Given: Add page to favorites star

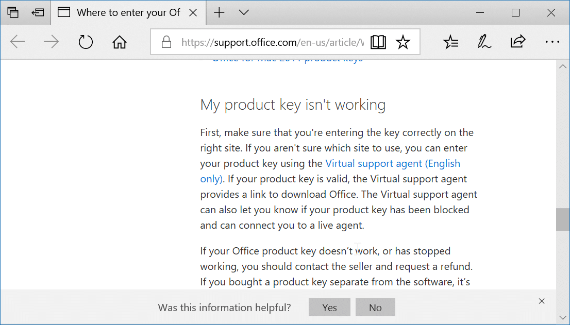Looking at the screenshot, I should (x=403, y=42).
